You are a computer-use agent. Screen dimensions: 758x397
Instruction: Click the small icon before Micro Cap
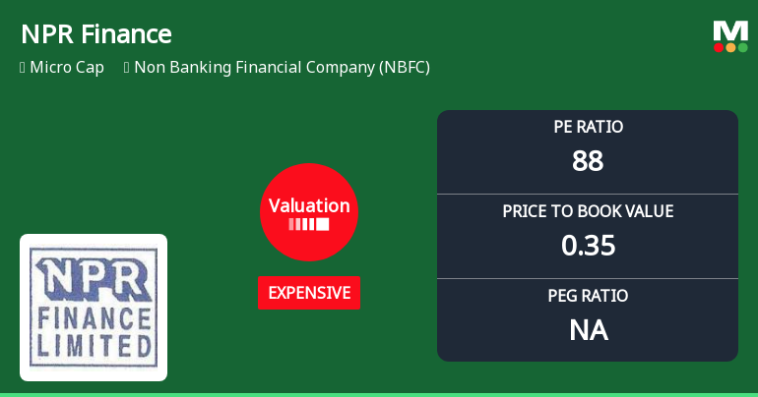(x=22, y=68)
